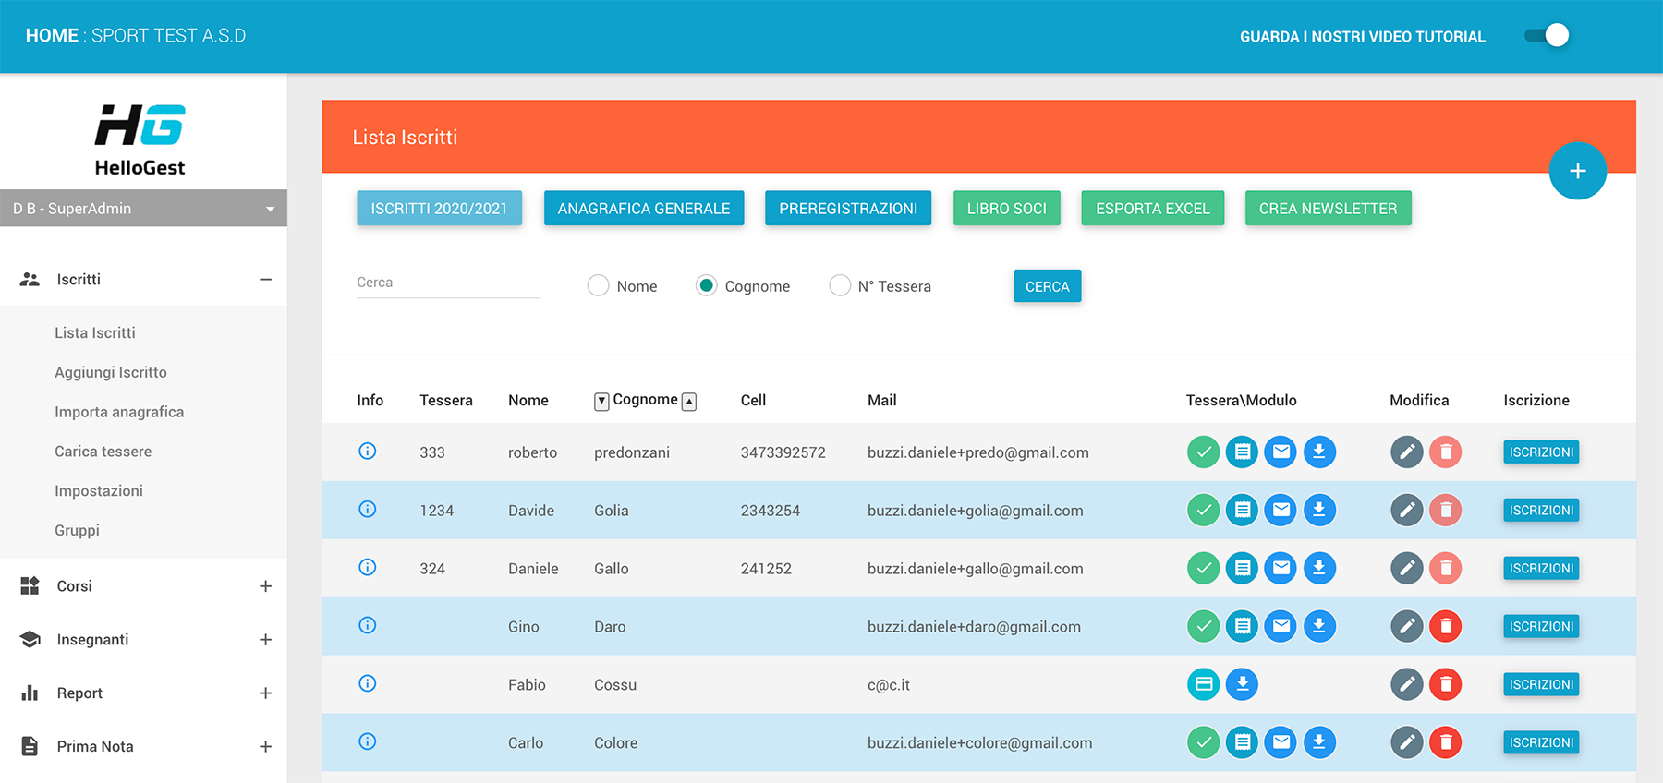
Task: Click LIBRO SOCI button
Action: click(1007, 209)
